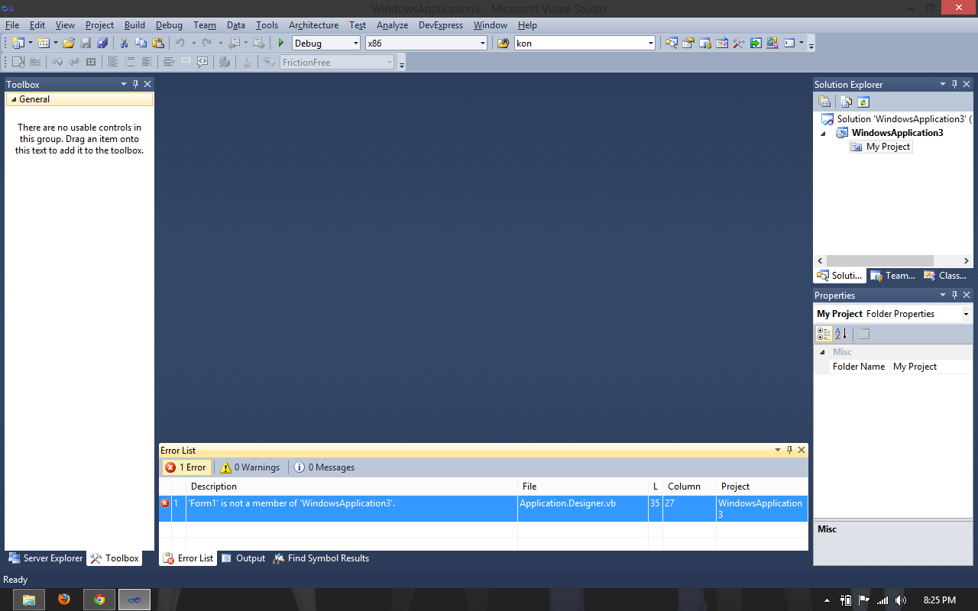Click the Description column header
This screenshot has height=611, width=978.
click(351, 487)
